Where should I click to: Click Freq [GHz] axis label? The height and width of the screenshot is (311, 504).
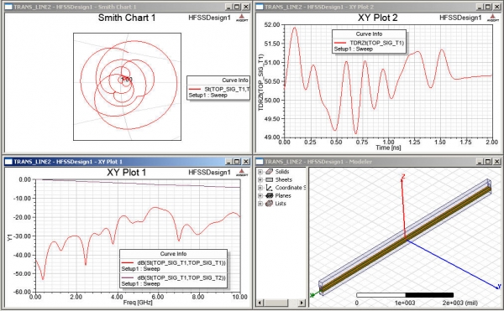tap(138, 303)
